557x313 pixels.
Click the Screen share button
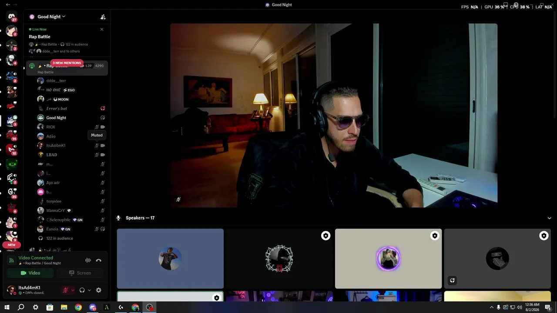tap(80, 273)
